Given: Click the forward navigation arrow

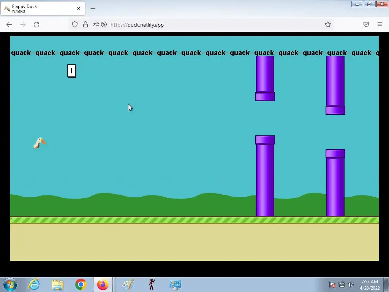Looking at the screenshot, I should coord(23,25).
